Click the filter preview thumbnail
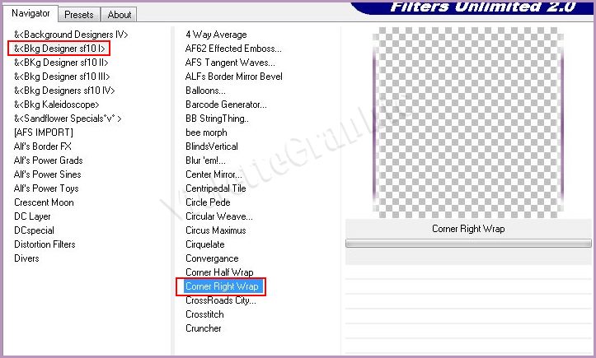Image resolution: width=596 pixels, height=358 pixels. click(x=467, y=123)
